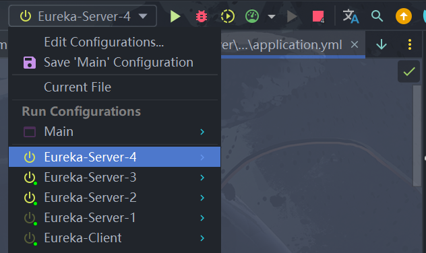Viewport: 426px width, 253px height.
Task: Switch to the application.yml editor tab
Action: pyautogui.click(x=282, y=44)
